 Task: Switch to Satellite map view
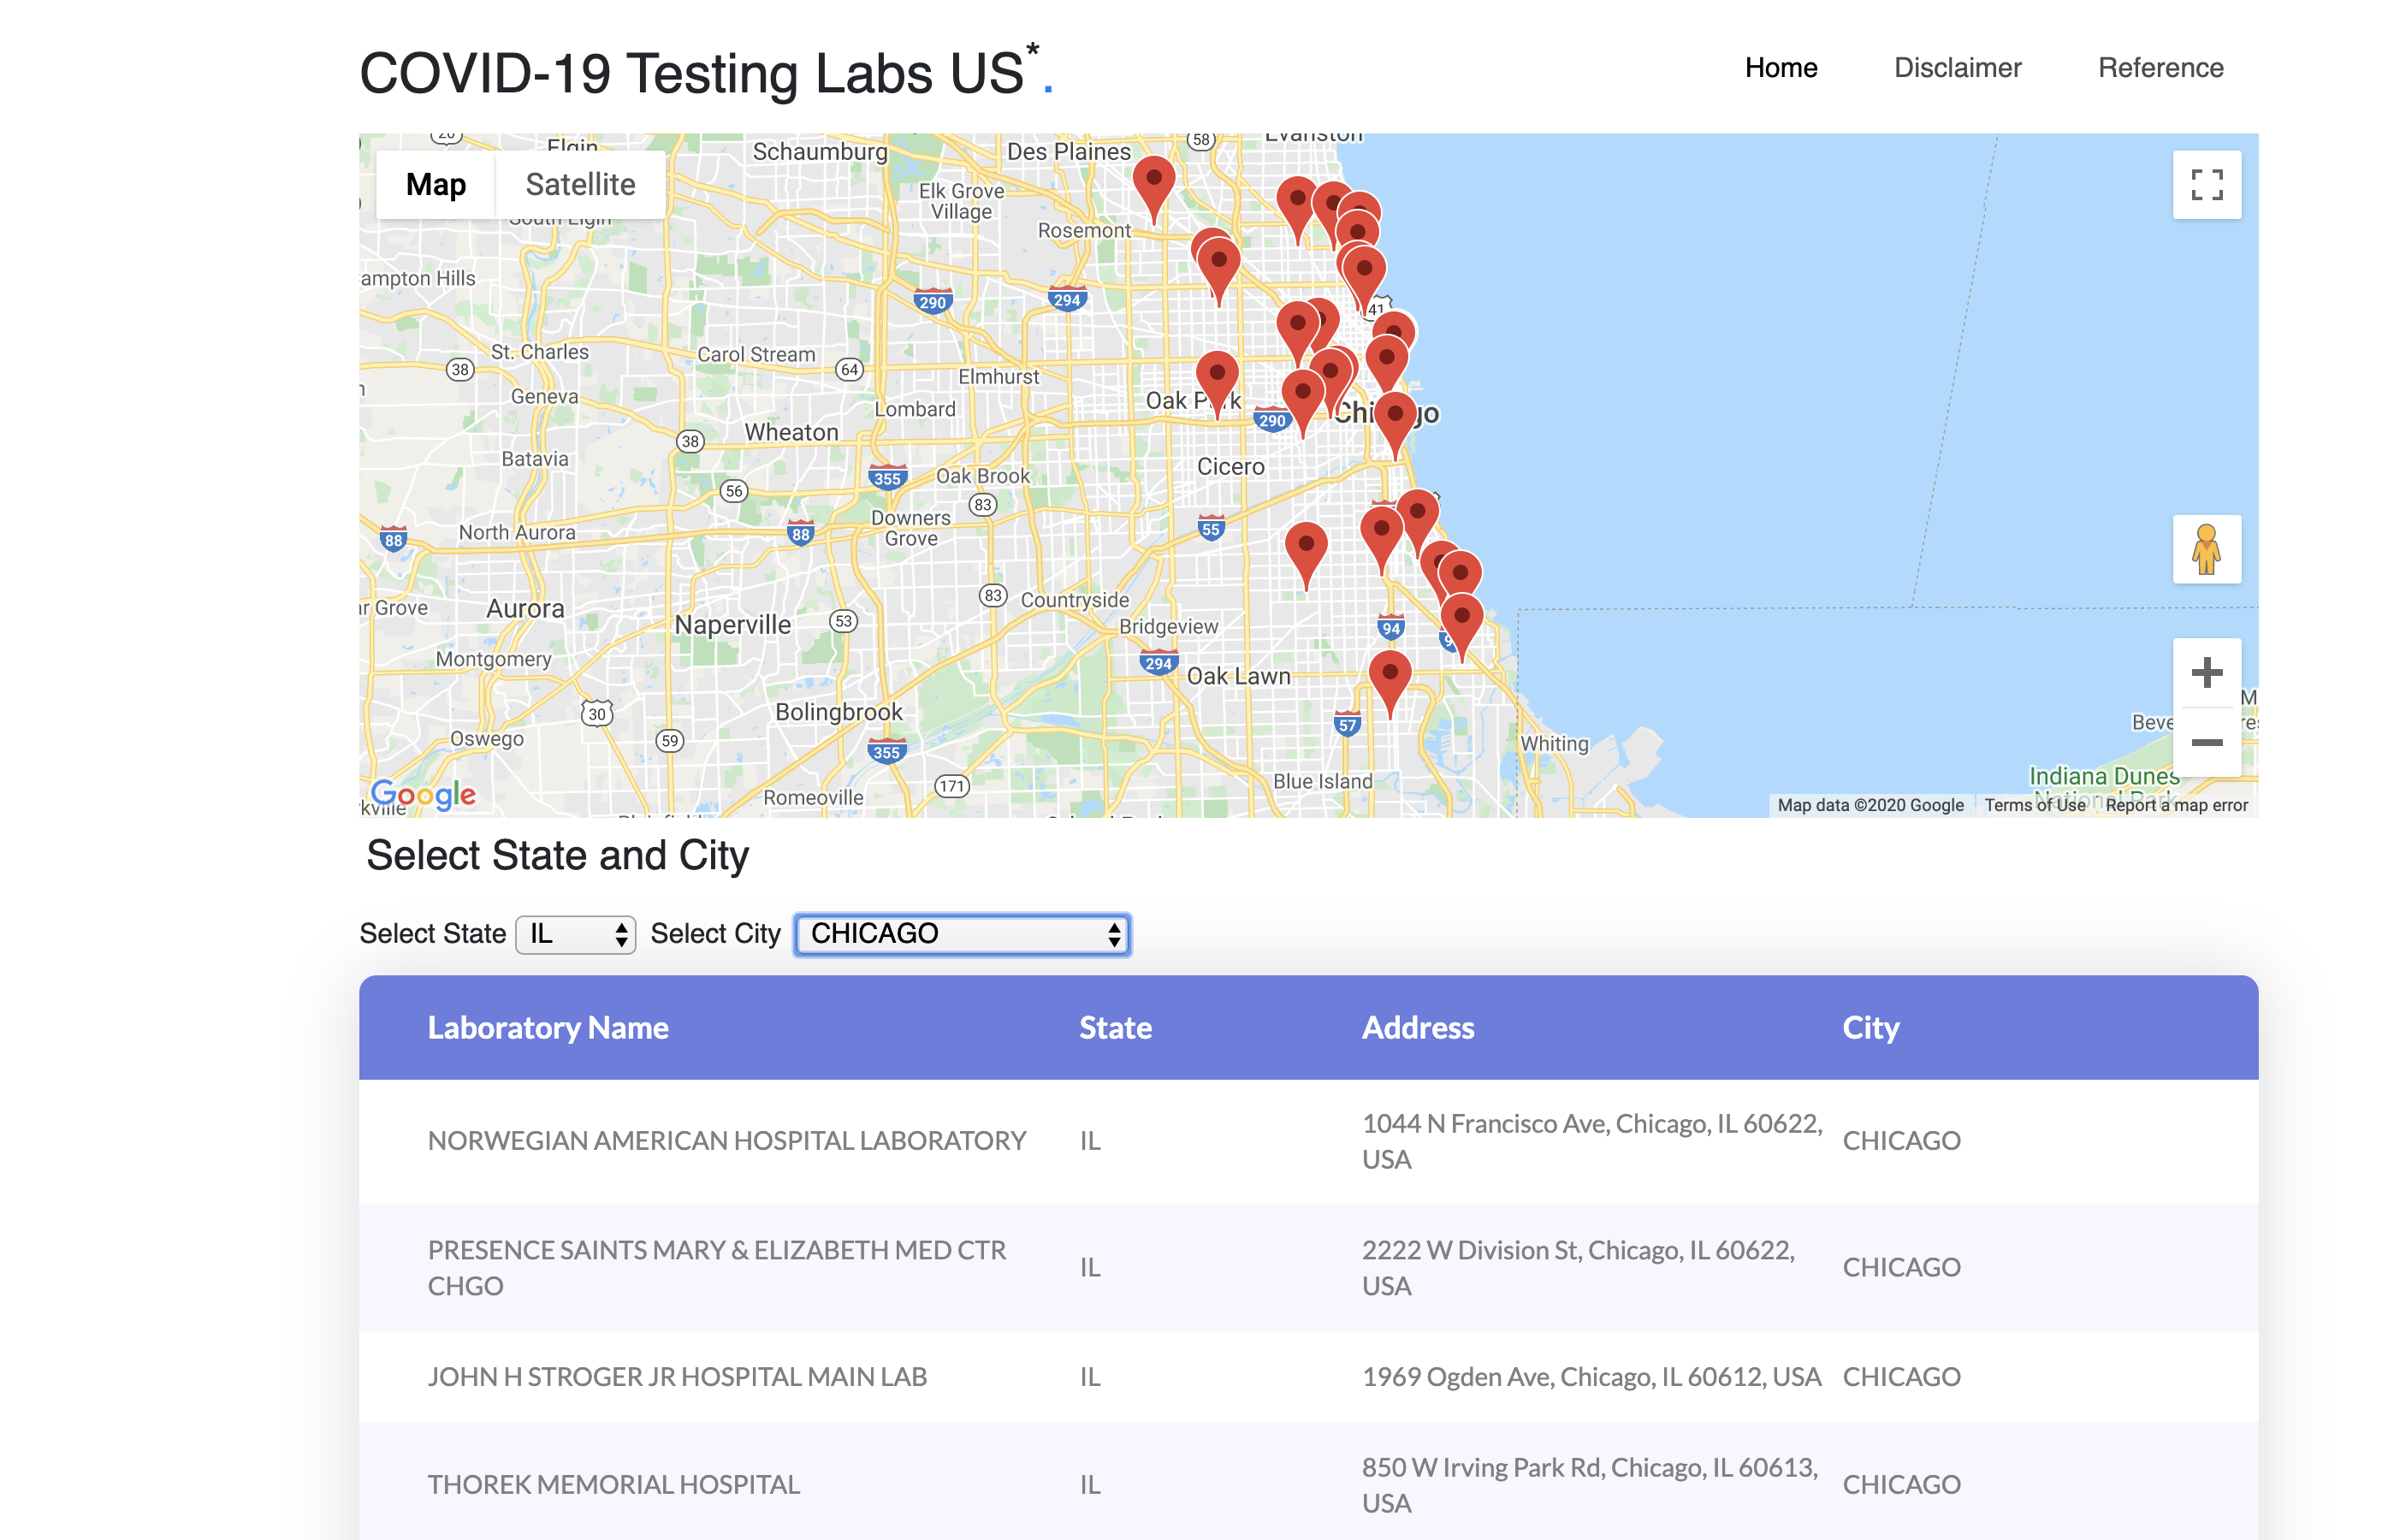pos(580,184)
